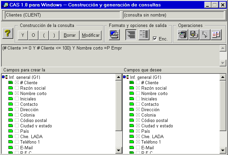
Task: Click the open parenthesis button
Action: [44, 35]
